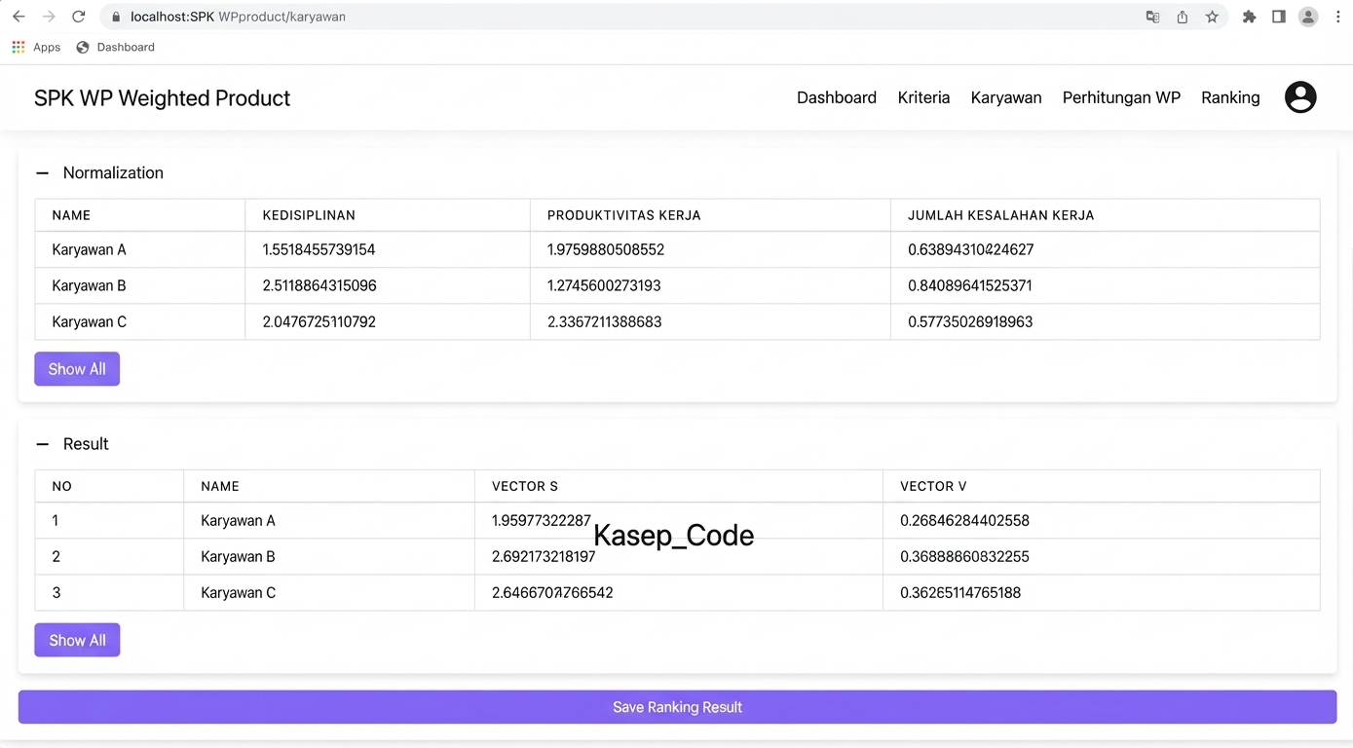Bookmark this page with star icon
The height and width of the screenshot is (748, 1353).
(x=1212, y=17)
